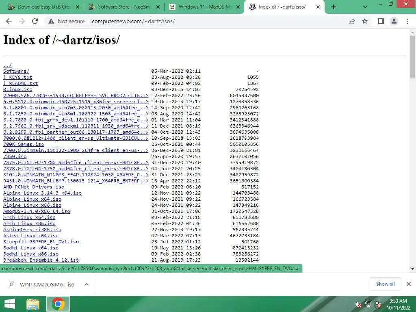Click the 8102.0.WINMAIN_WIN8M3_EEAP link

pos(76,175)
